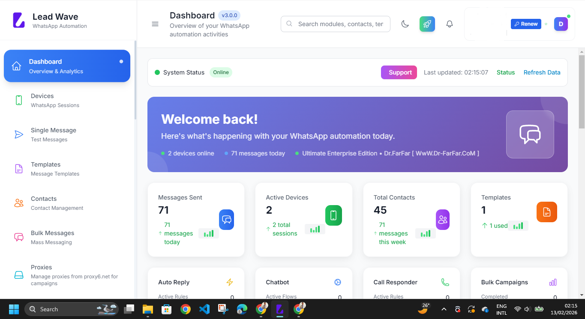585x319 pixels.
Task: Click the Refresh Data link
Action: 542,72
